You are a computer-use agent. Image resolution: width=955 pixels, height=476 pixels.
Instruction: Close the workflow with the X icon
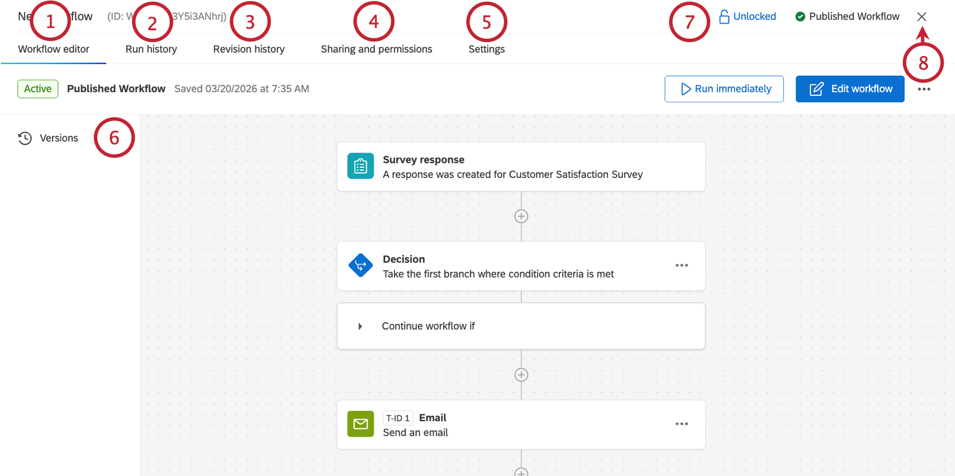point(922,17)
